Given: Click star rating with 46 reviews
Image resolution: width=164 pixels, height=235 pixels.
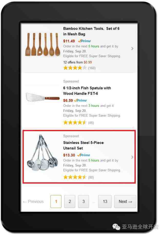Looking at the screenshot, I should coord(75,123).
